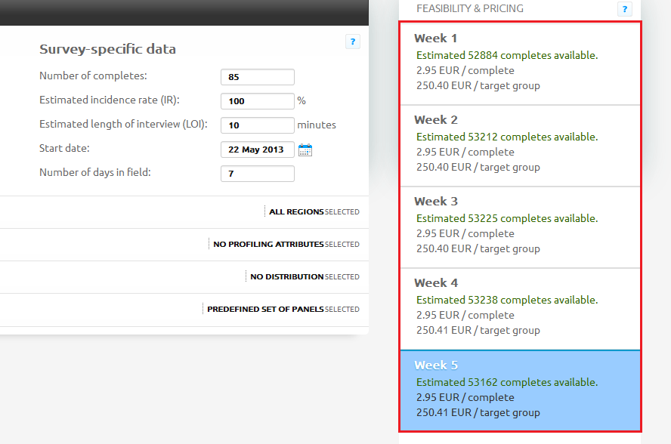
Task: Click the highlighted Week 5 option
Action: (520, 390)
